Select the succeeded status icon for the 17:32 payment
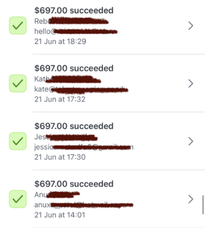Viewport: 205px width, 228px height. 18,83
